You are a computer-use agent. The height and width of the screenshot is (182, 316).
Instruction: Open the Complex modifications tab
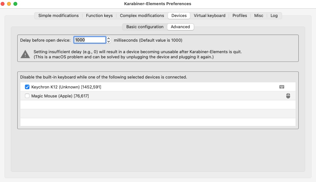(142, 16)
